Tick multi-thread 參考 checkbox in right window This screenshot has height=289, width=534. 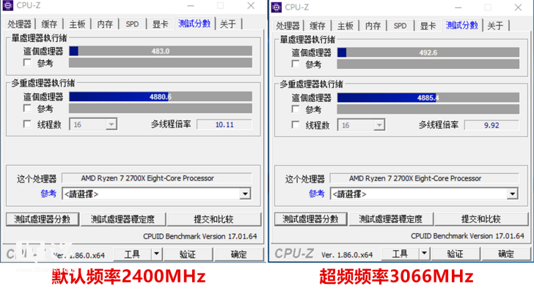(x=296, y=109)
